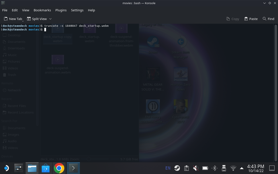This screenshot has height=174, width=278.
Task: Click Show Desktop at the panel's right edge
Action: [x=272, y=168]
